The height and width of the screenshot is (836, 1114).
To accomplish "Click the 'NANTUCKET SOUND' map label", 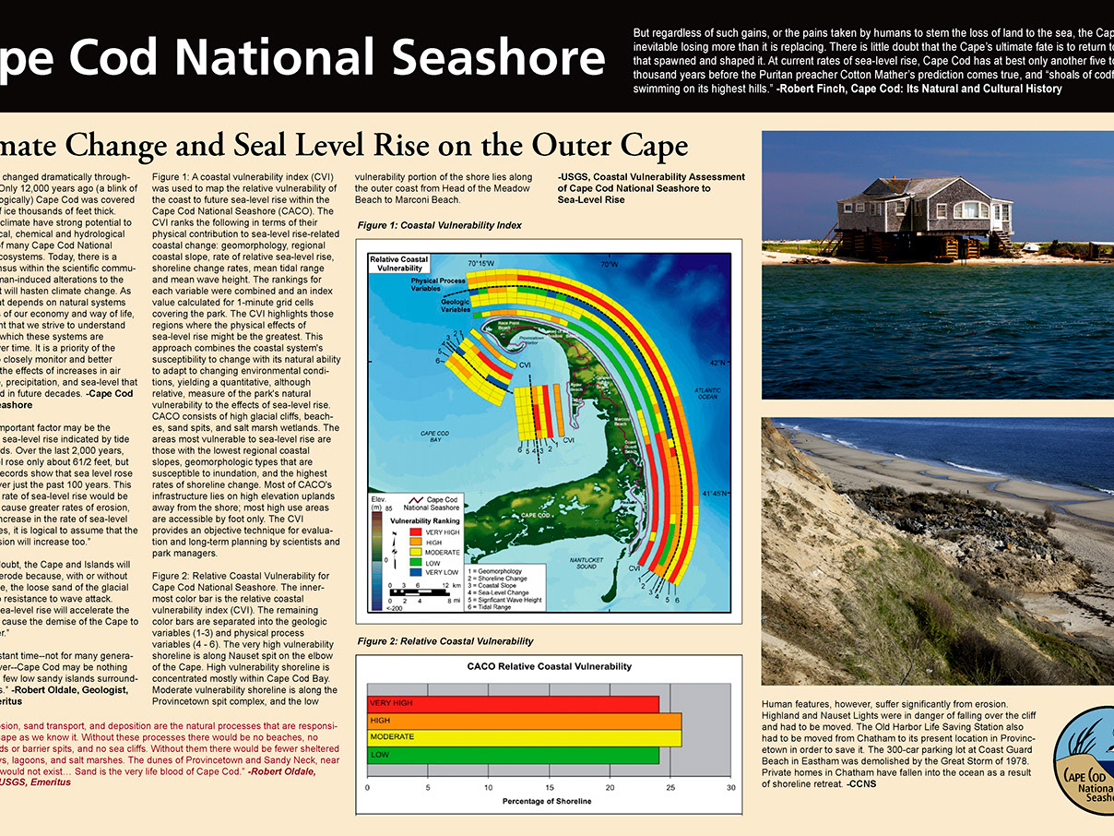I will click(x=586, y=564).
